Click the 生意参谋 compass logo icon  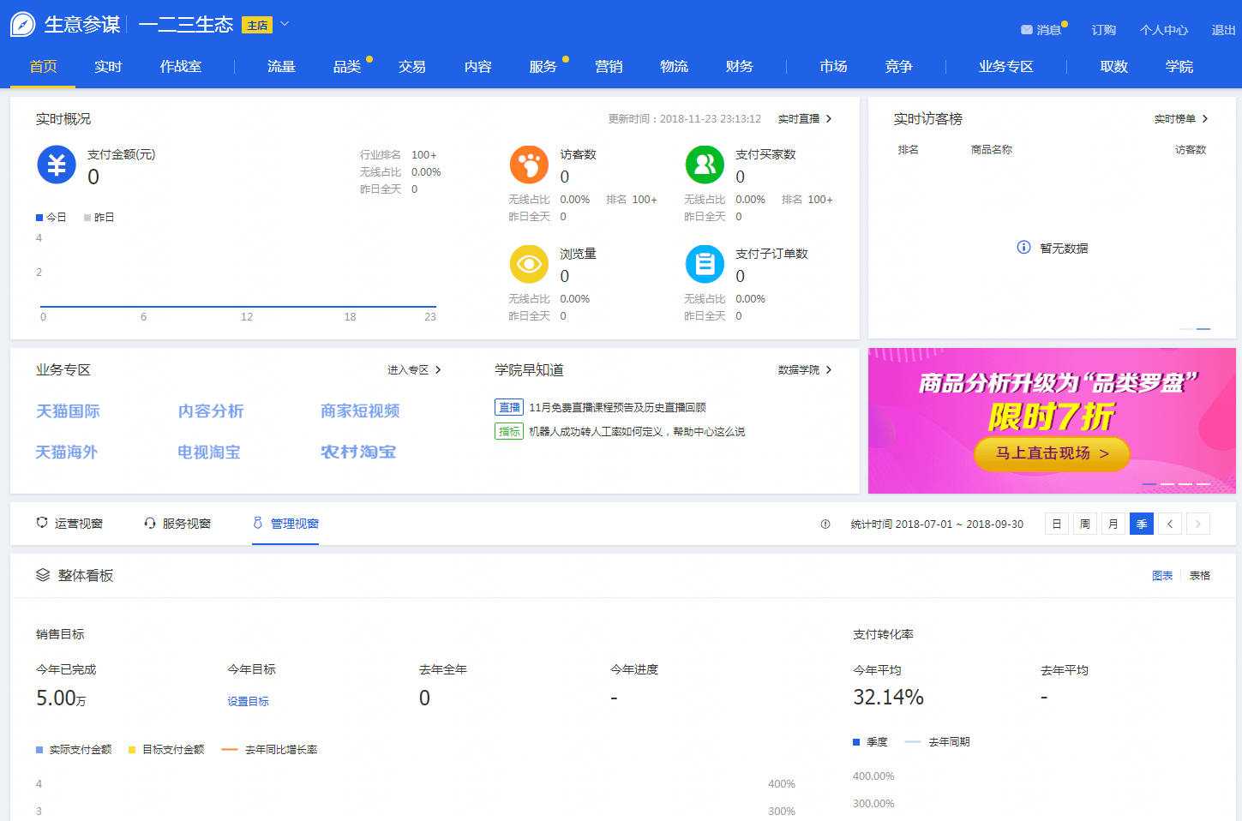[22, 24]
